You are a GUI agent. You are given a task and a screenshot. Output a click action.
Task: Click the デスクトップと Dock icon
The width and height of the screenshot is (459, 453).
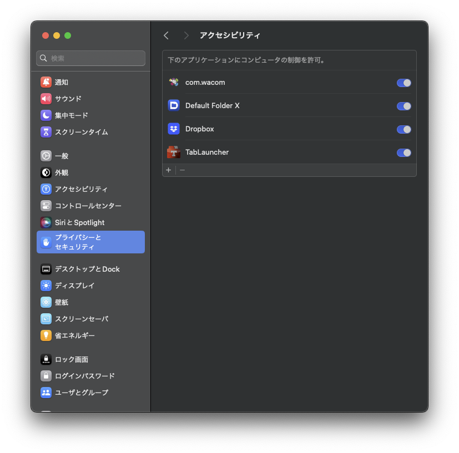point(46,269)
